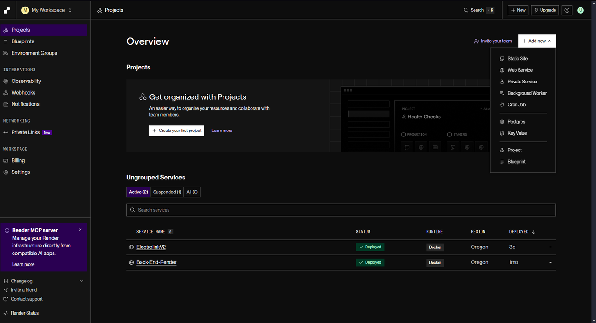Choose Blueprint from Add new menu
The width and height of the screenshot is (596, 323).
[x=523, y=162]
